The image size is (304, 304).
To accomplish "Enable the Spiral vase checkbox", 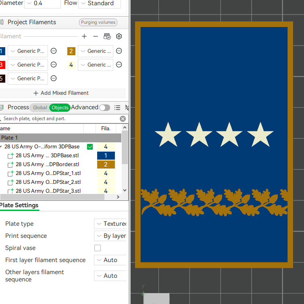I will point(98,248).
